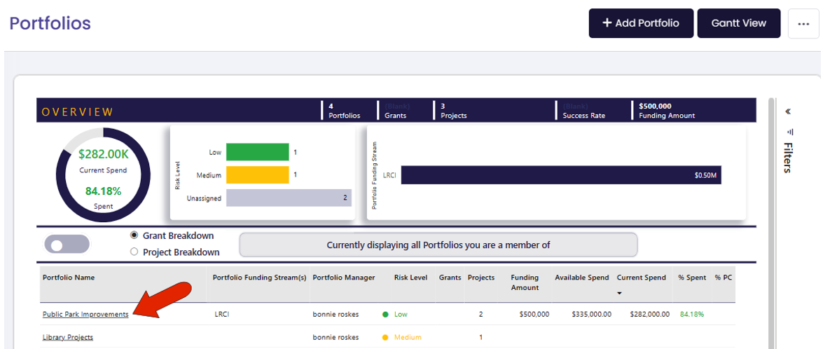The image size is (823, 349).
Task: Sort by % Spent column header
Action: click(692, 278)
